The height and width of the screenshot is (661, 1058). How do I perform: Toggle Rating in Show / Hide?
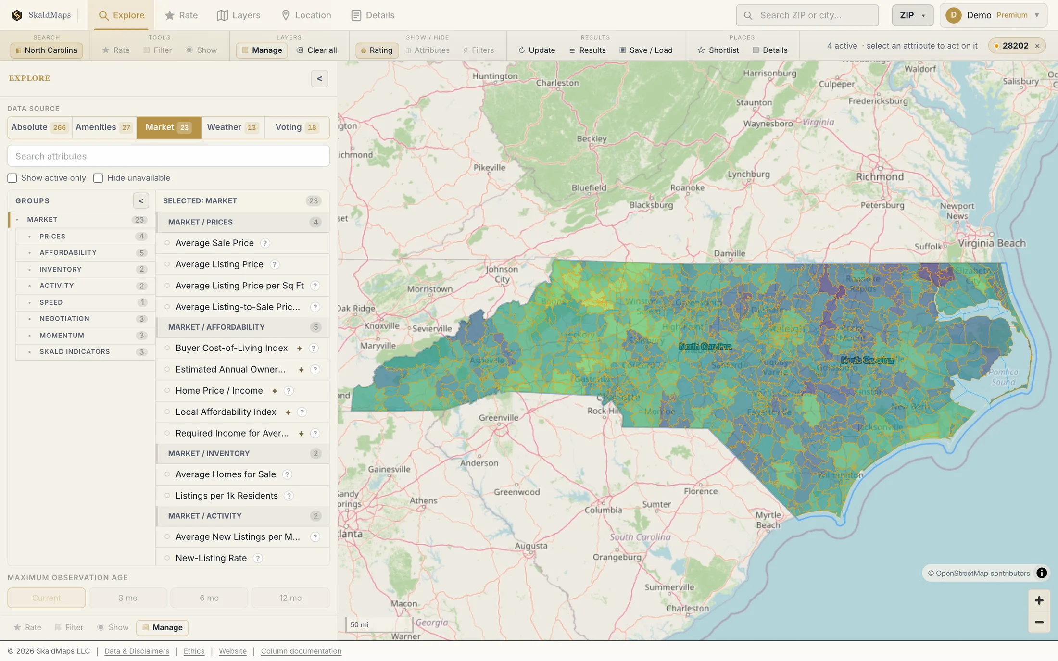coord(377,50)
